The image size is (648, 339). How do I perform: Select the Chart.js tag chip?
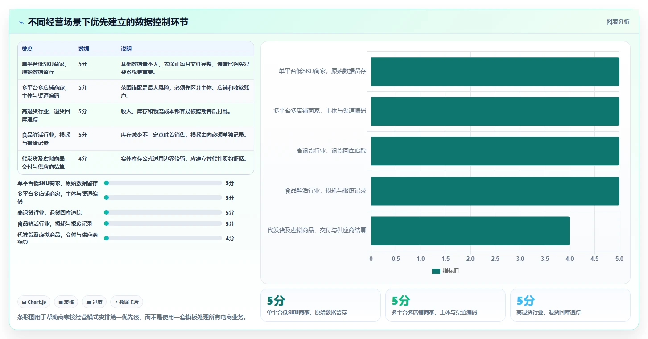click(34, 302)
